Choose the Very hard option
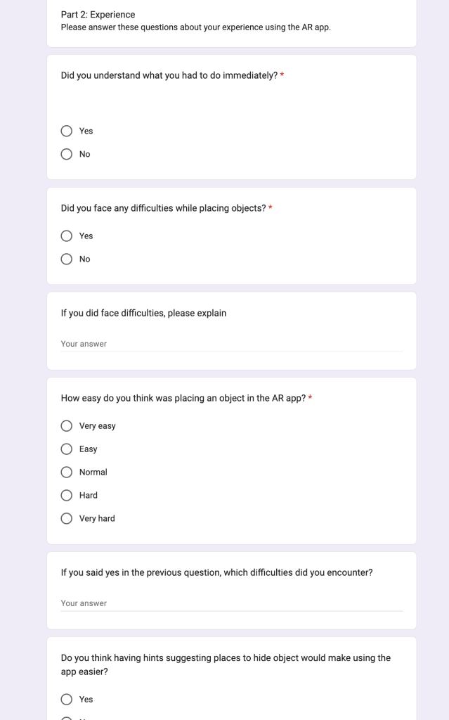Image resolution: width=449 pixels, height=720 pixels. [67, 518]
